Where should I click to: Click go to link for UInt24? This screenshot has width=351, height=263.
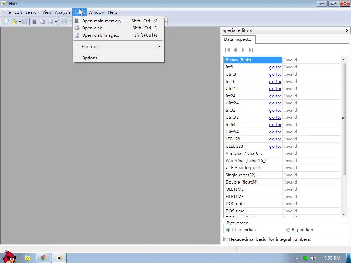(x=275, y=103)
